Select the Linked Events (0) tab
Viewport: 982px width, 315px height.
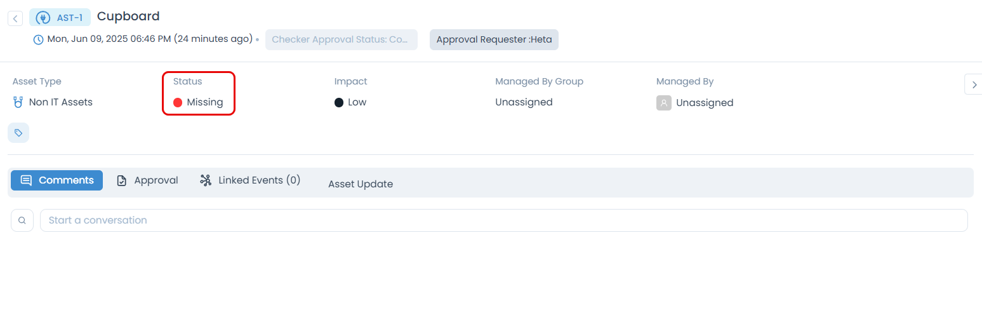[250, 180]
